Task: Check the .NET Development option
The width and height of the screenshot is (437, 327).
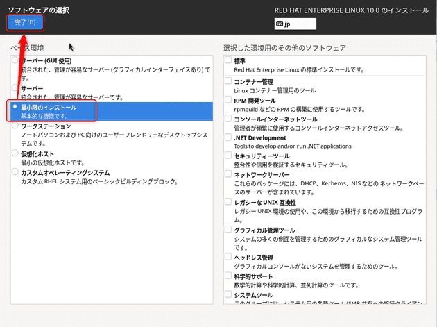Action: click(x=228, y=137)
